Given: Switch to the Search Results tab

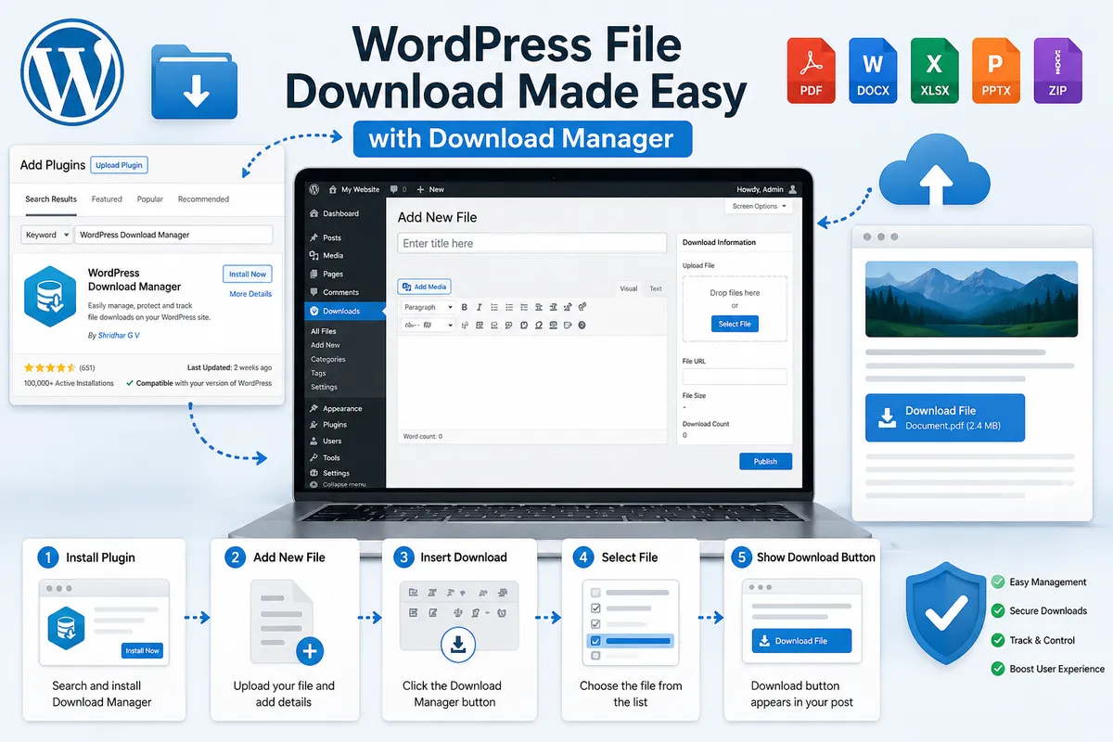Looking at the screenshot, I should (51, 198).
